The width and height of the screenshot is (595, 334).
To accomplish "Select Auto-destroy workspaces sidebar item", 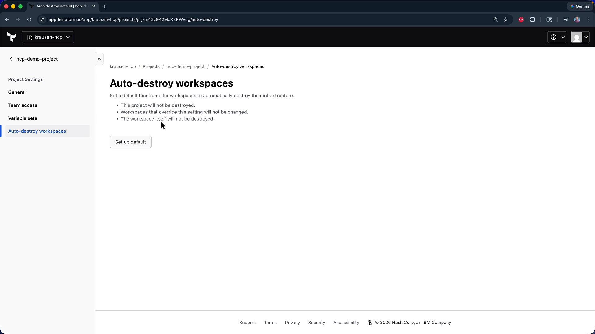I will [x=48, y=131].
